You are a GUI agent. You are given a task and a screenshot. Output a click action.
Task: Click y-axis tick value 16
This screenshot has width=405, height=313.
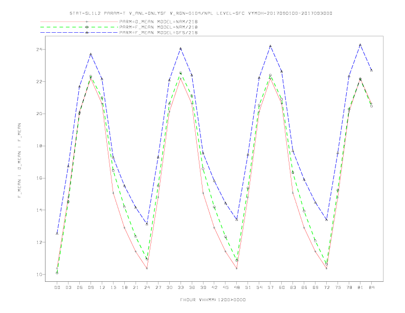[39, 178]
